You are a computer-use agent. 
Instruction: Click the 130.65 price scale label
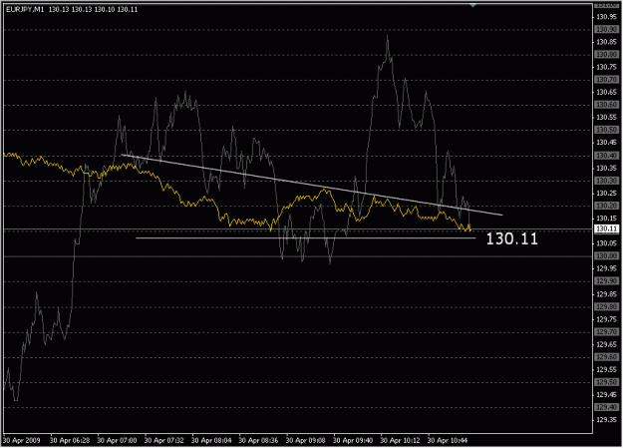(x=607, y=92)
